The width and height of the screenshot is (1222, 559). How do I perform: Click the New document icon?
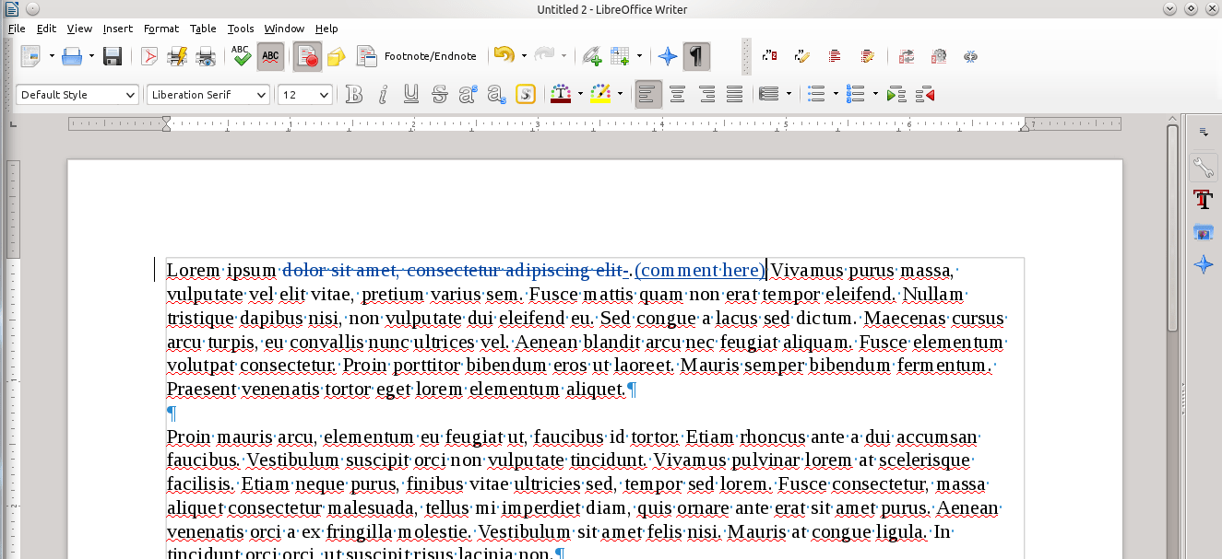[30, 56]
